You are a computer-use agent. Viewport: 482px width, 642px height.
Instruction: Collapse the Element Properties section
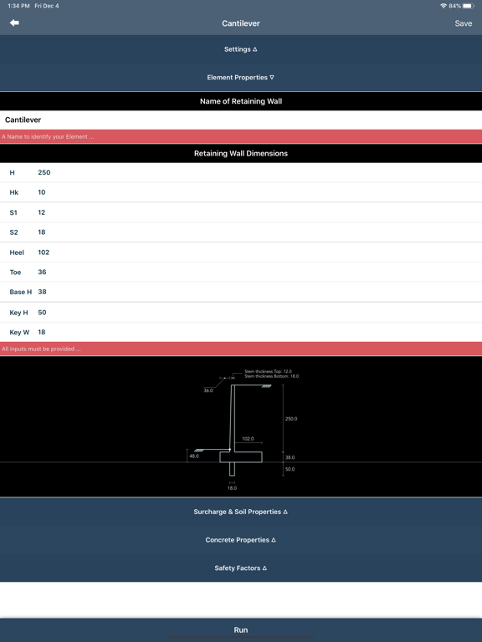click(241, 78)
